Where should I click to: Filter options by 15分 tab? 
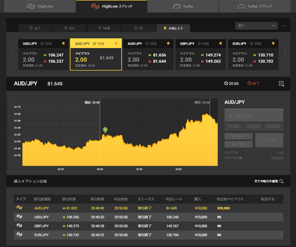click(x=70, y=28)
